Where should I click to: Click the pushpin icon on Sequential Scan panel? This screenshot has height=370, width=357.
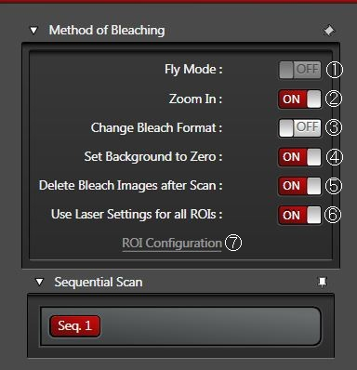pos(323,283)
